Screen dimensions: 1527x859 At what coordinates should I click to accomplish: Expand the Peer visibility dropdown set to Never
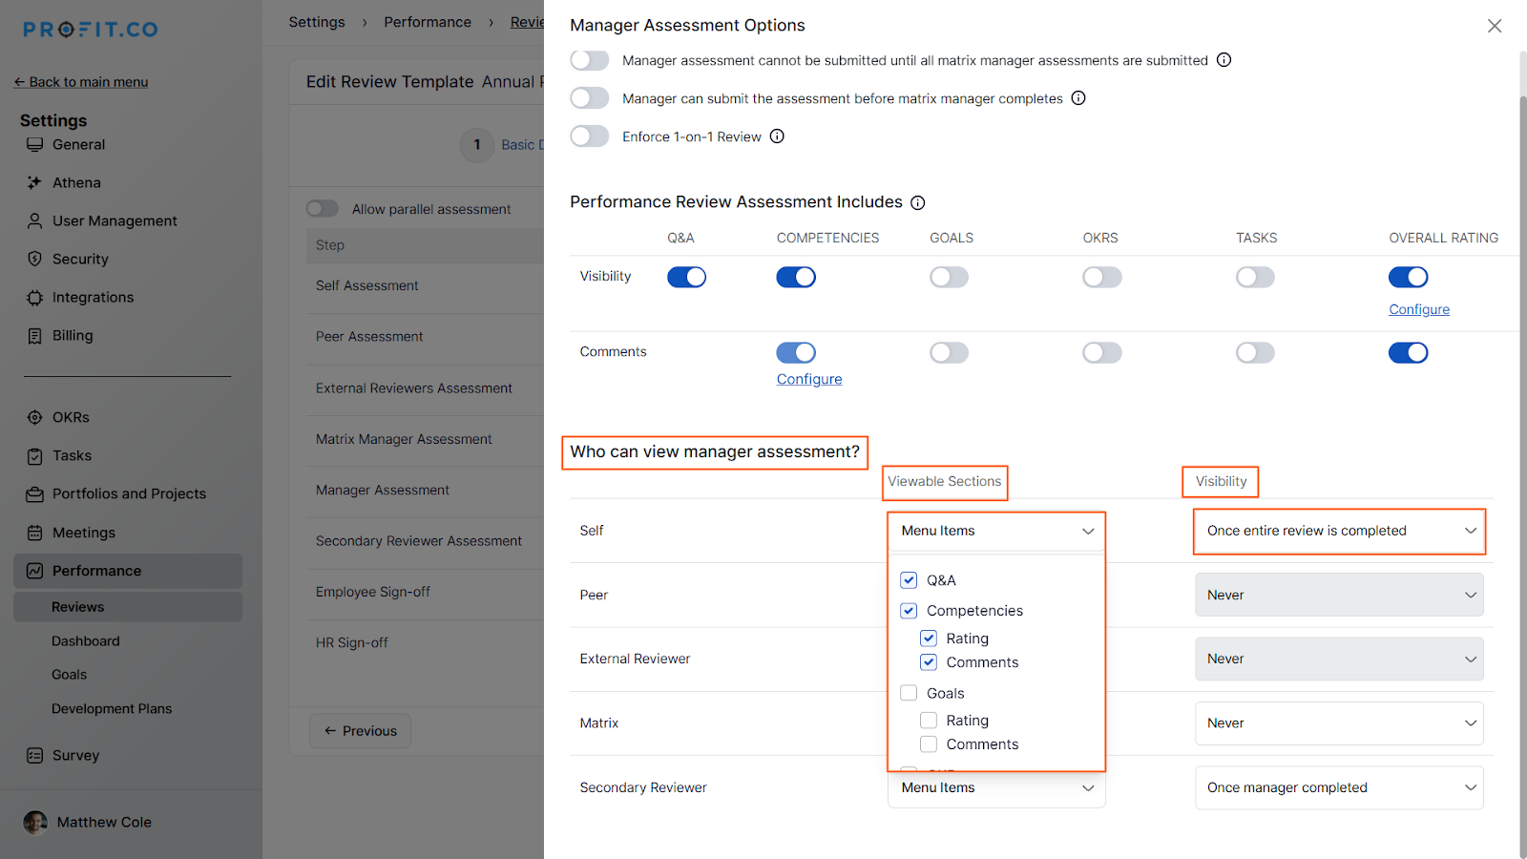[x=1339, y=595]
